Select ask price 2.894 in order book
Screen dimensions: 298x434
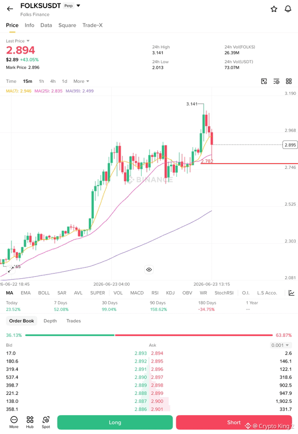pyautogui.click(x=157, y=353)
